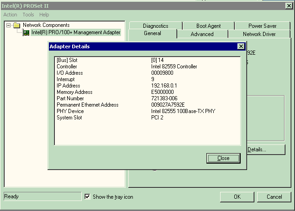Viewport: 295px width, 211px height.
Task: Select Intel(R) PRO/100+ Management Adapter tree item
Action: (76, 32)
